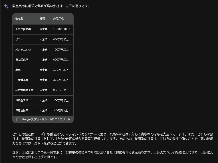
Task: Click the 500万円以上 salary cell
Action: tap(61, 70)
